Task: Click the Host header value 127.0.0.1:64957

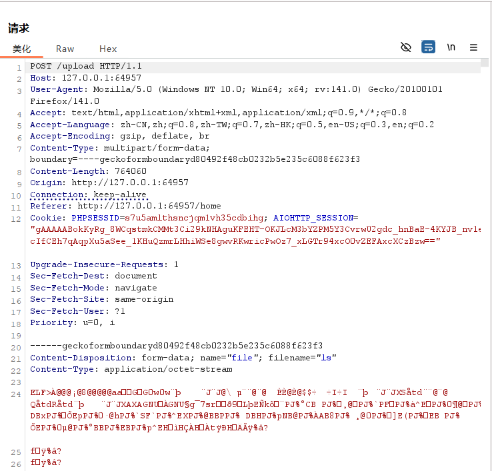Action: (101, 78)
